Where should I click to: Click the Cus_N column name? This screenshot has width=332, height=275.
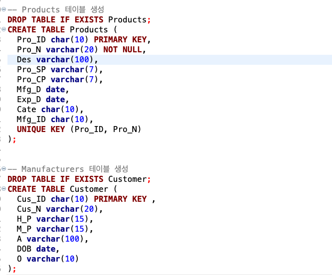[29, 209]
